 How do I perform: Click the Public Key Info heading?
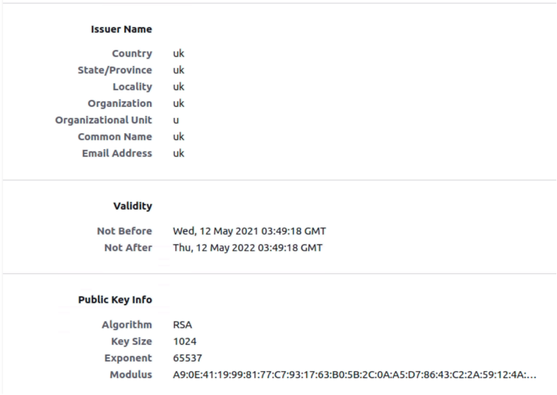click(x=115, y=300)
